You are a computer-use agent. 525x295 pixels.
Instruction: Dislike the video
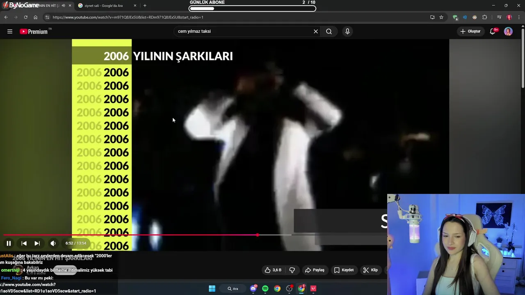[292, 270]
